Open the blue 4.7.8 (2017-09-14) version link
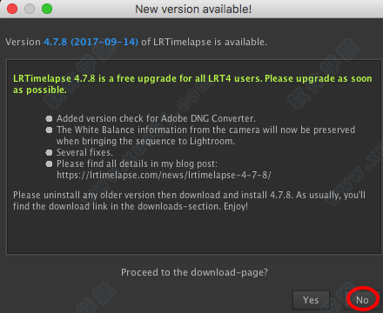This screenshot has width=383, height=313. coord(91,42)
